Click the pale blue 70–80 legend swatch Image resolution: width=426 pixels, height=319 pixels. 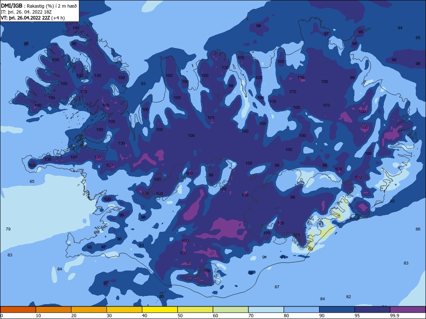coord(266,310)
